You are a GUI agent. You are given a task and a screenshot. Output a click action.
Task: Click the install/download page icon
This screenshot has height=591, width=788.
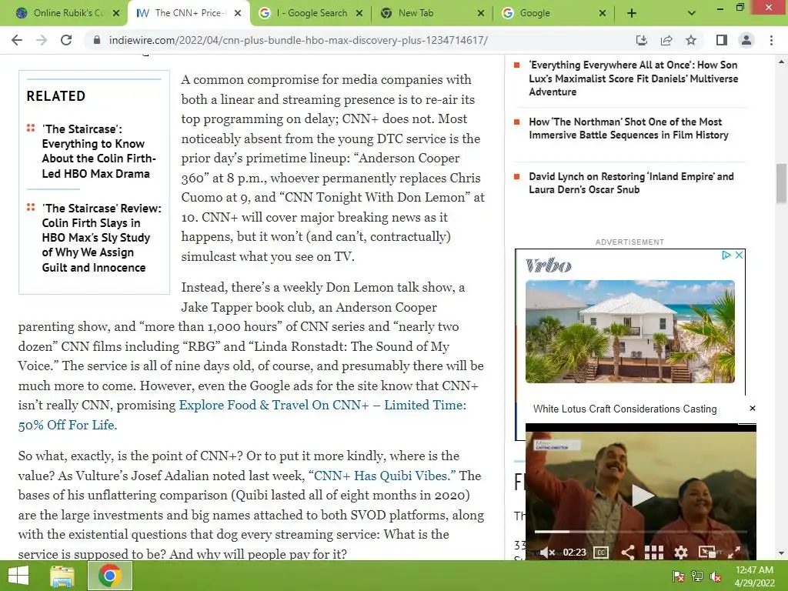pyautogui.click(x=641, y=40)
